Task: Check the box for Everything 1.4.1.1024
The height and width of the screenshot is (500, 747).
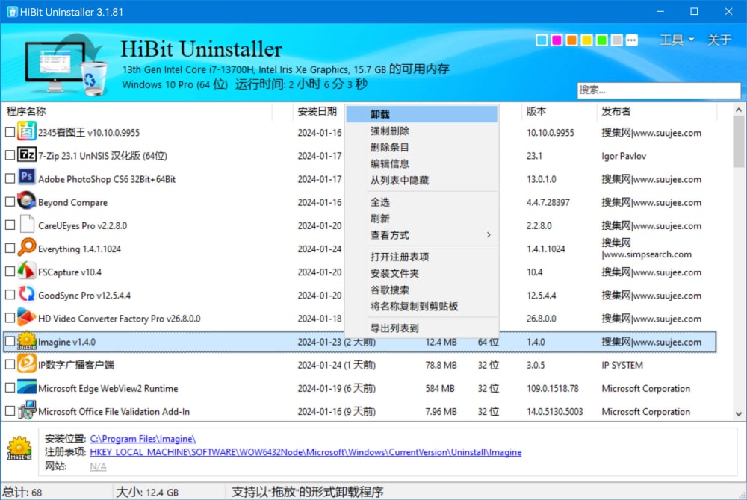Action: point(10,249)
